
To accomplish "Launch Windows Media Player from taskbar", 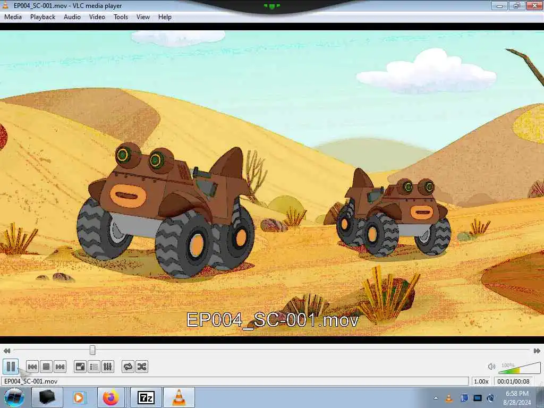I will pyautogui.click(x=79, y=397).
